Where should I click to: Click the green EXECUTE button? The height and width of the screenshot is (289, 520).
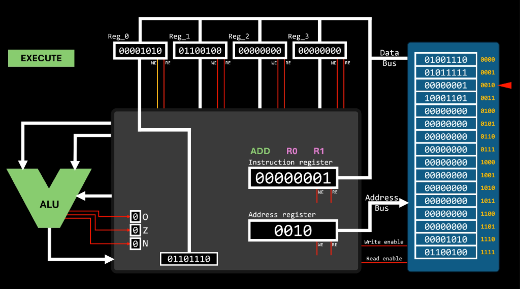point(41,58)
